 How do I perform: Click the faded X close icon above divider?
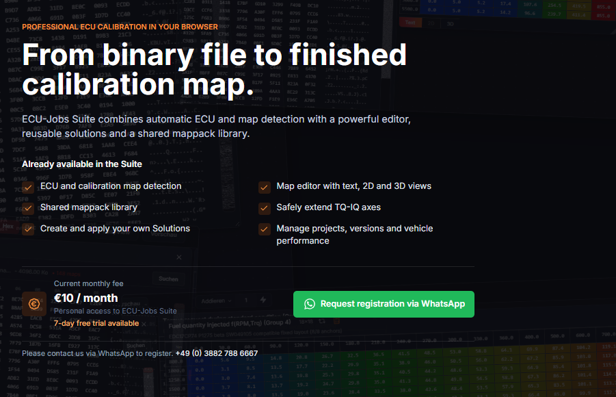pos(179,257)
